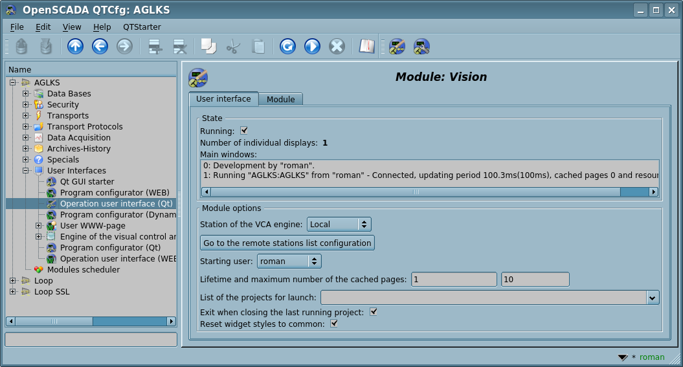Click the Security keys tree icon
The height and width of the screenshot is (367, 683).
pos(39,104)
